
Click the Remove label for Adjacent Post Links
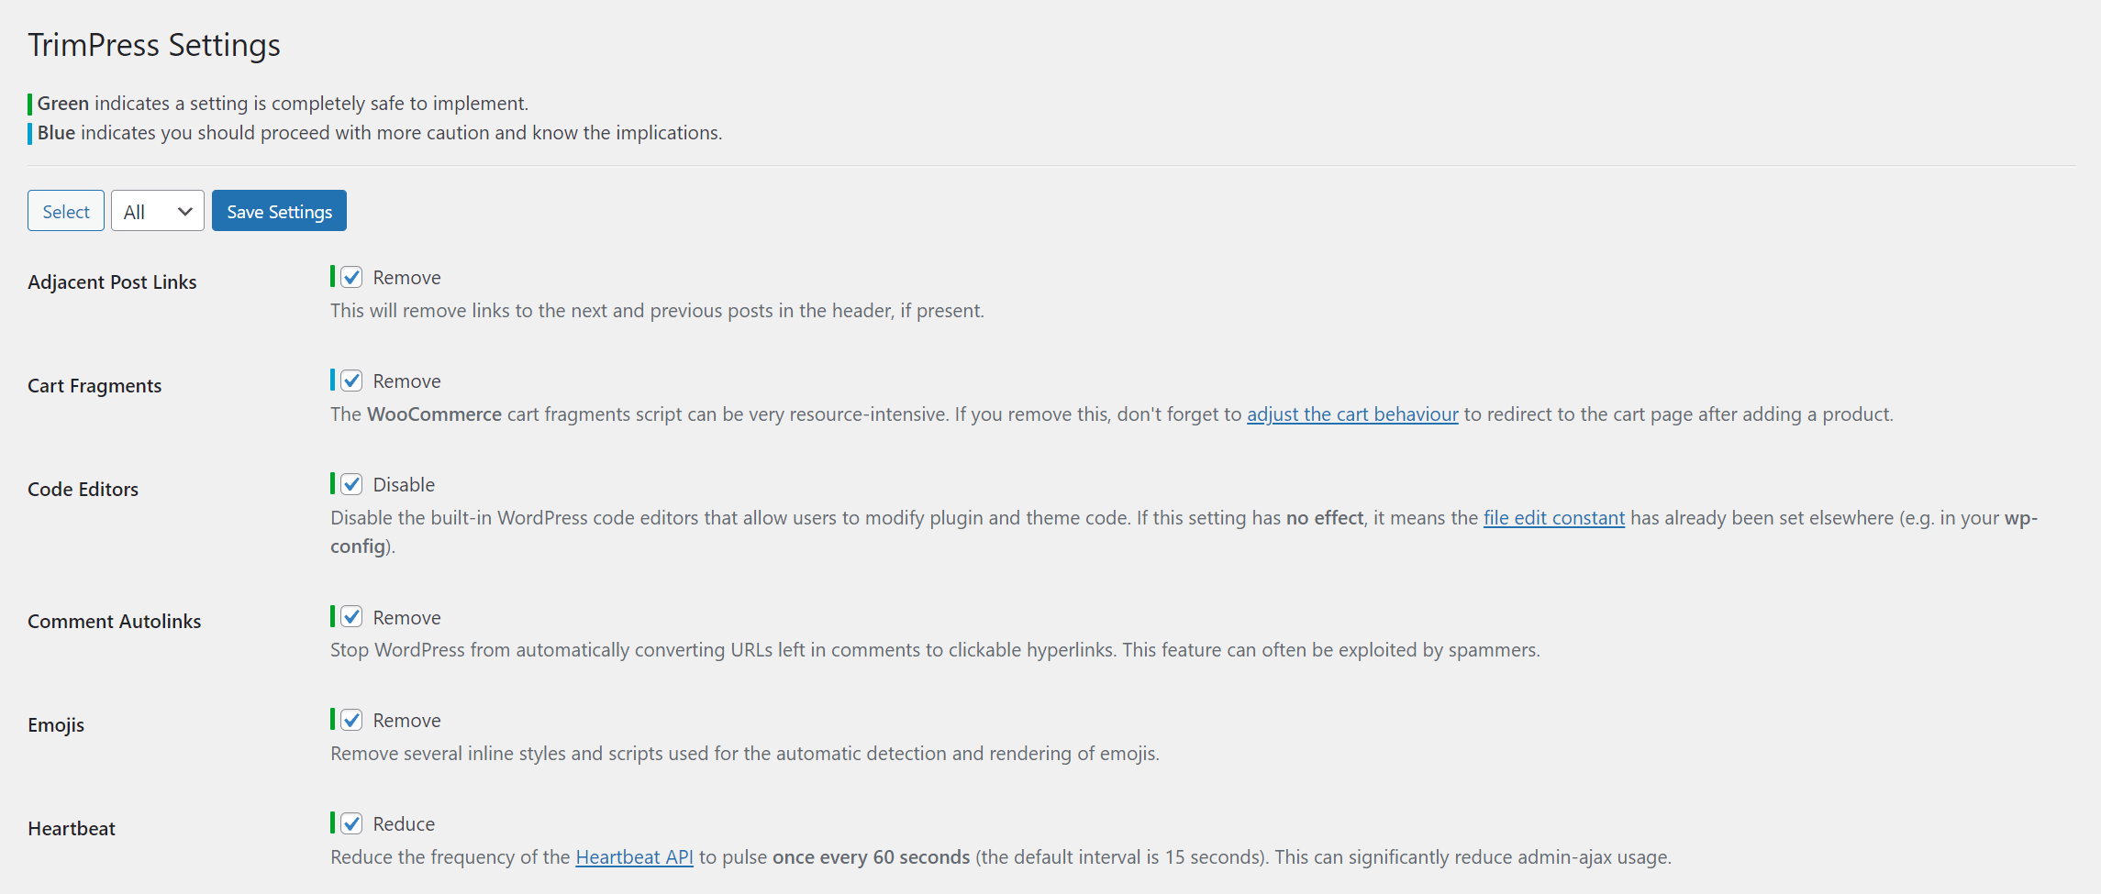(x=406, y=278)
